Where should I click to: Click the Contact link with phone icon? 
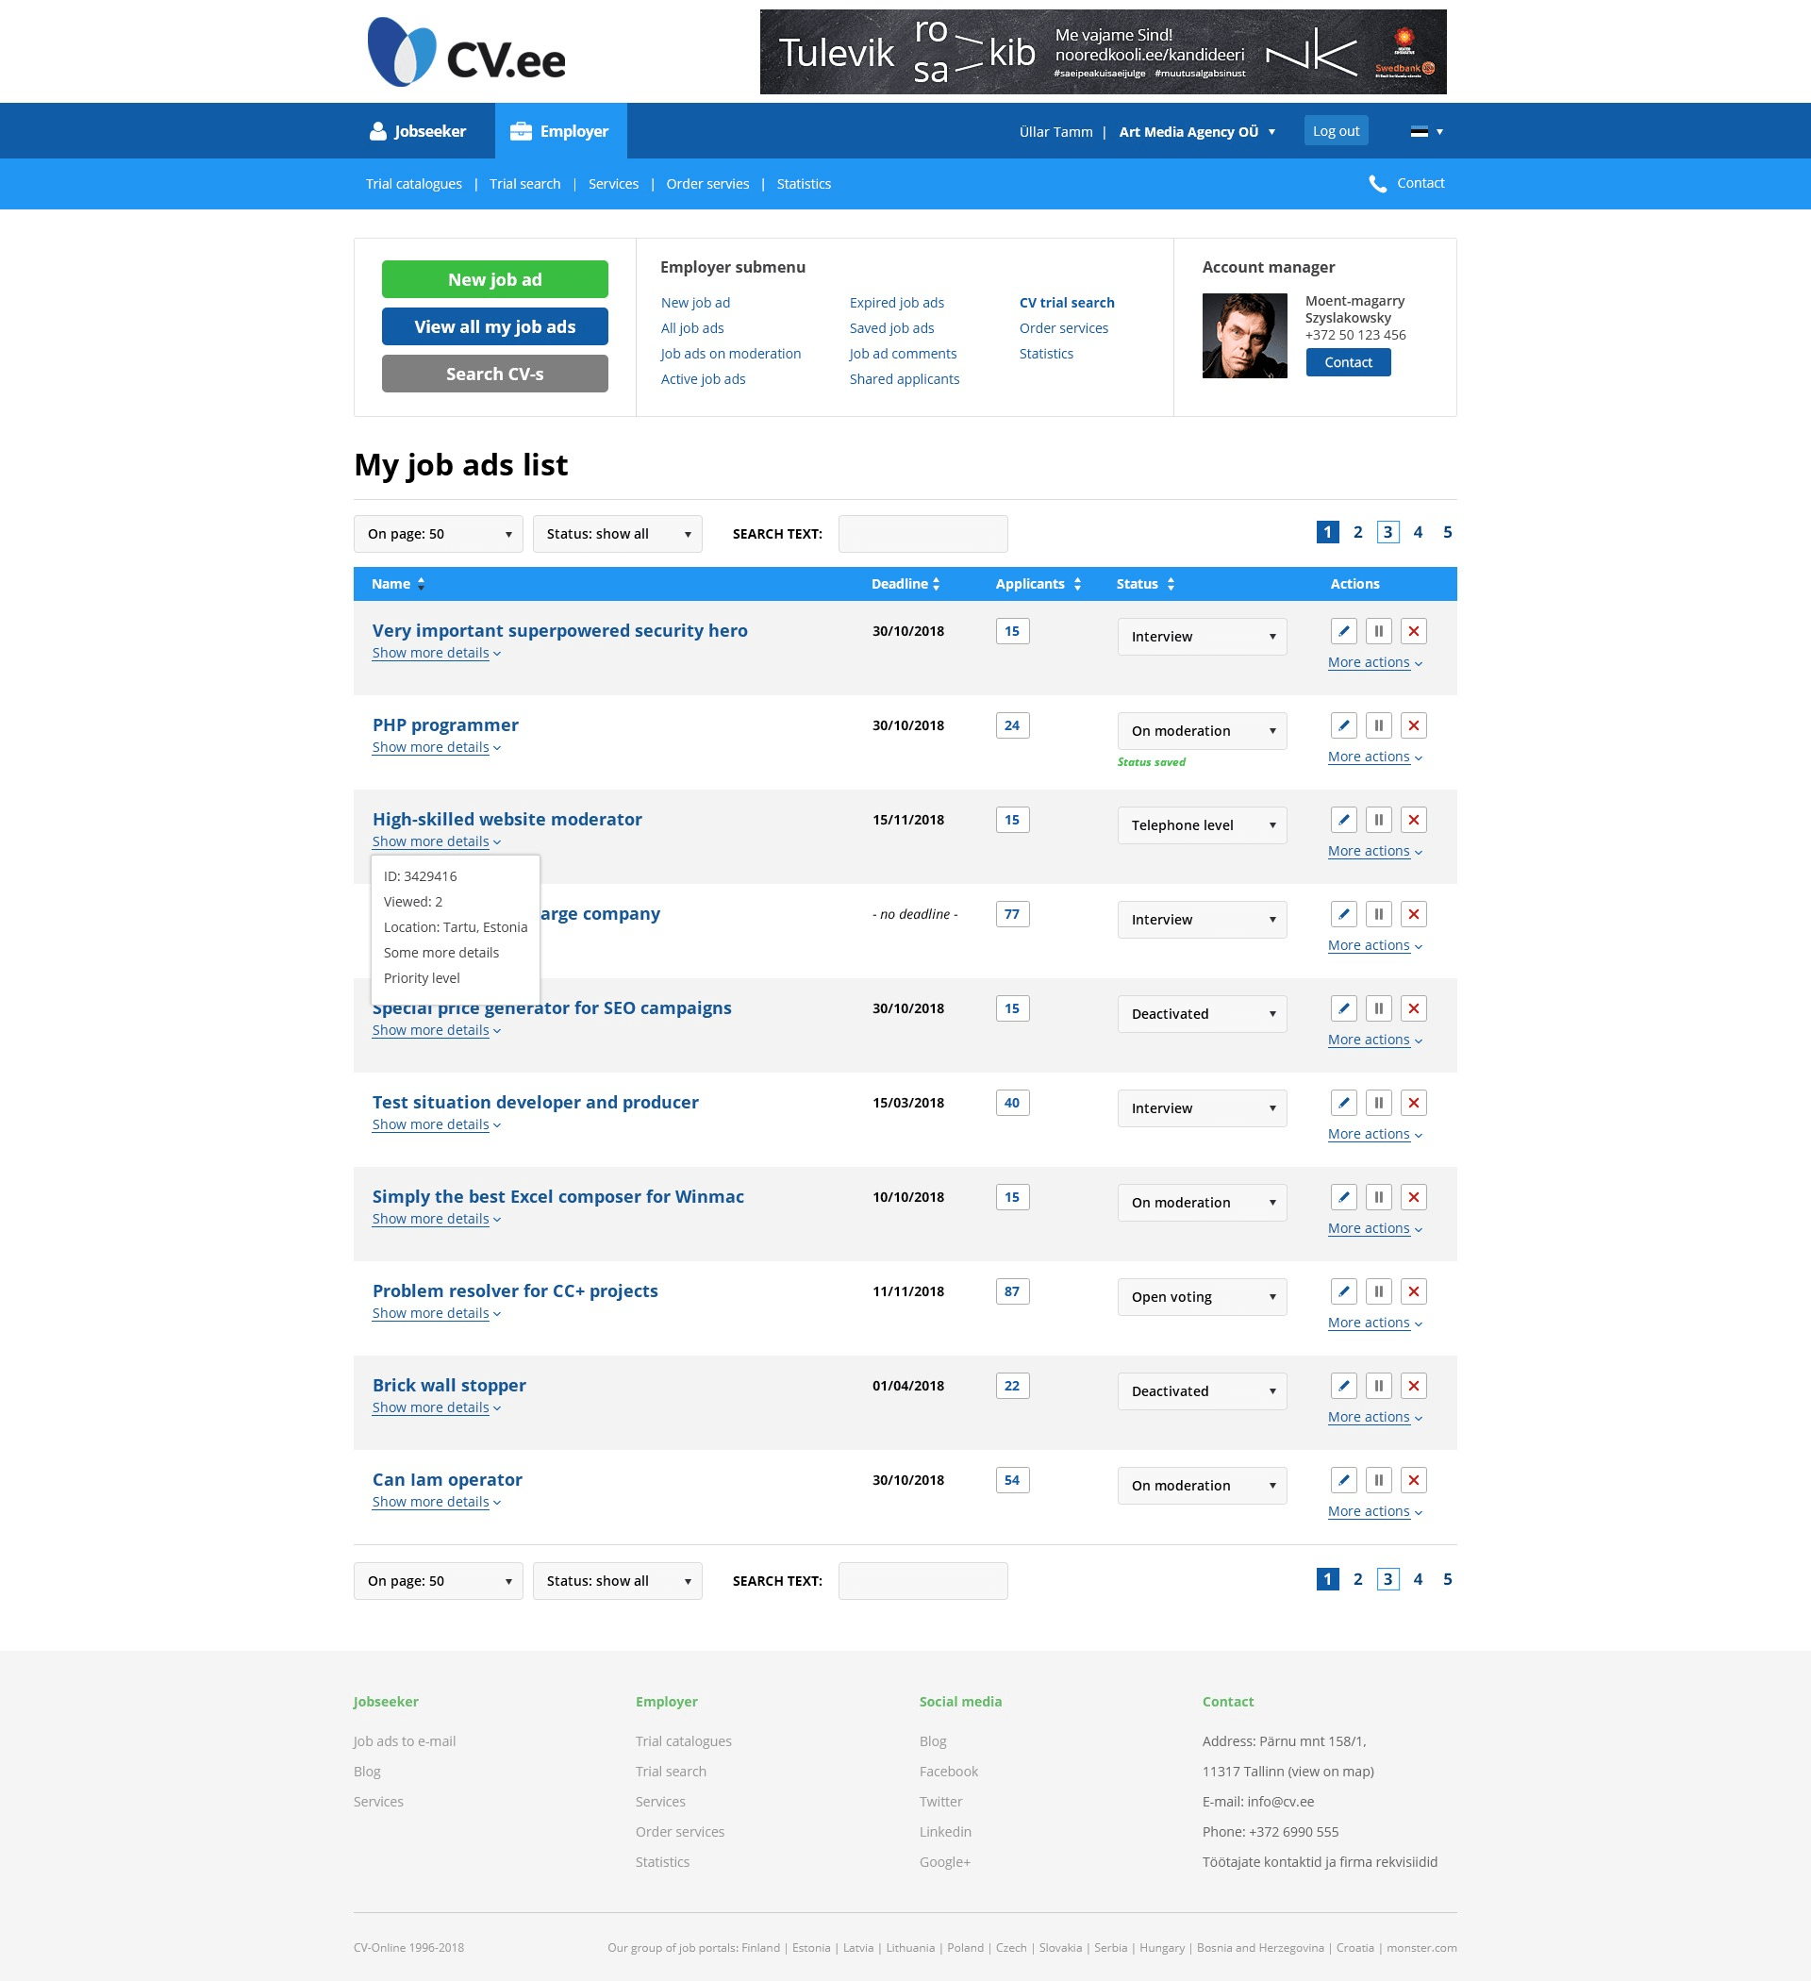point(1406,183)
